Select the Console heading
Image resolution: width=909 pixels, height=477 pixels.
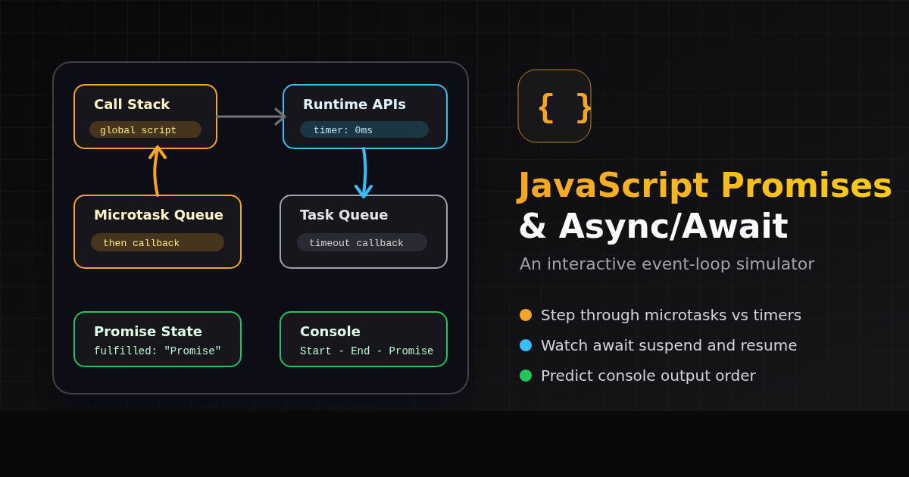tap(330, 331)
